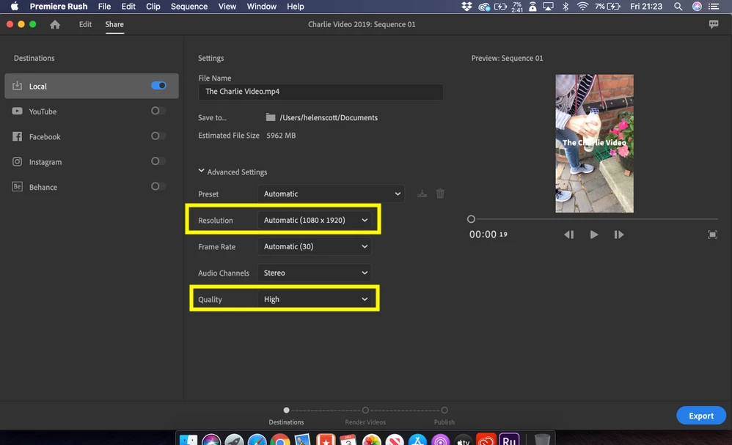
Task: Turn off the Local destination toggle
Action: pyautogui.click(x=158, y=85)
